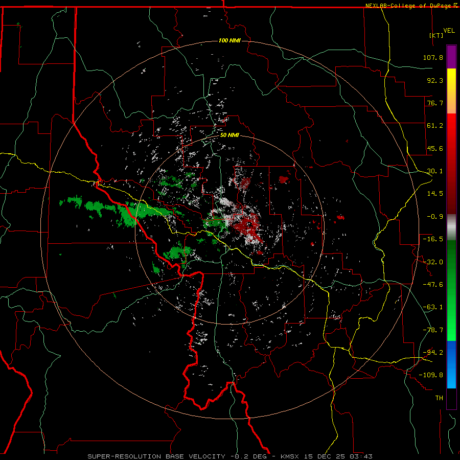This screenshot has height=460, width=460.
Task: Select the 76.7 legend value
Action: click(435, 103)
